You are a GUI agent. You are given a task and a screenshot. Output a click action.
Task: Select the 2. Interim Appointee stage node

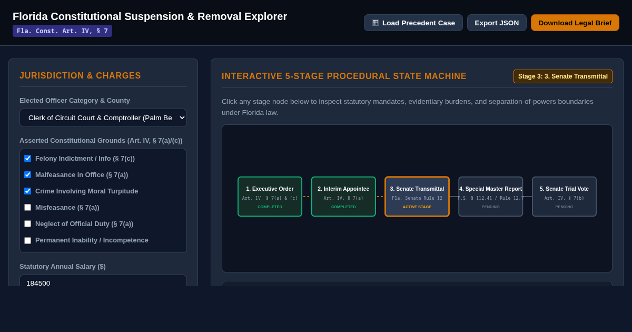coord(343,197)
